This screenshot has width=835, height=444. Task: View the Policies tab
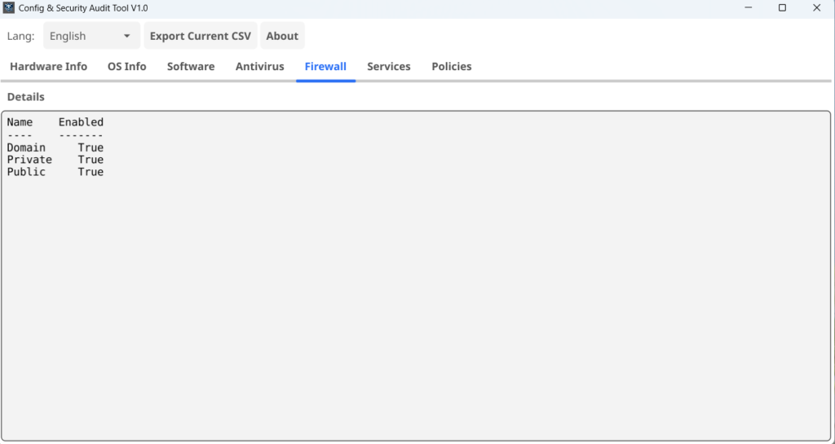(451, 67)
